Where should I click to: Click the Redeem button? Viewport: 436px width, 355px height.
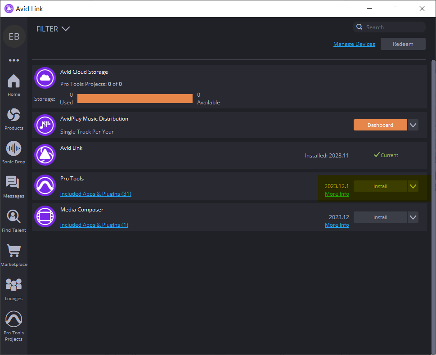tap(403, 44)
